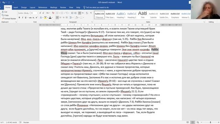Open the borders dropdown
This screenshot has height=124, width=220.
pyautogui.click(x=84, y=18)
